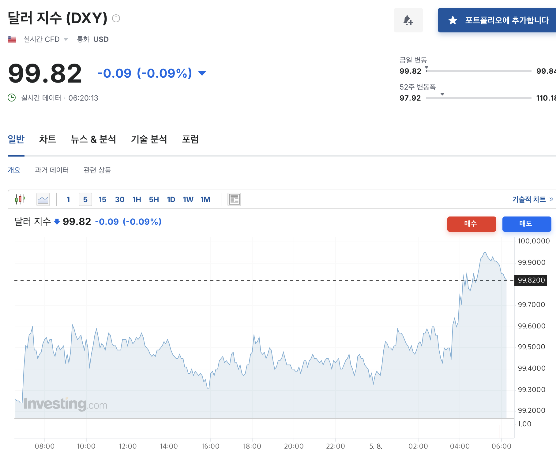This screenshot has height=455, width=556.
Task: Set chart interval to 1H
Action: pyautogui.click(x=137, y=200)
